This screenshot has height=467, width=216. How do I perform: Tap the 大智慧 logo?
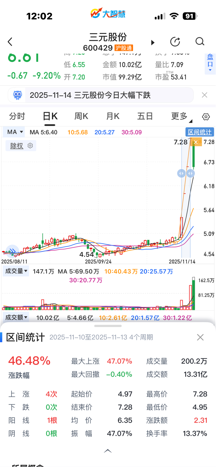tap(108, 13)
